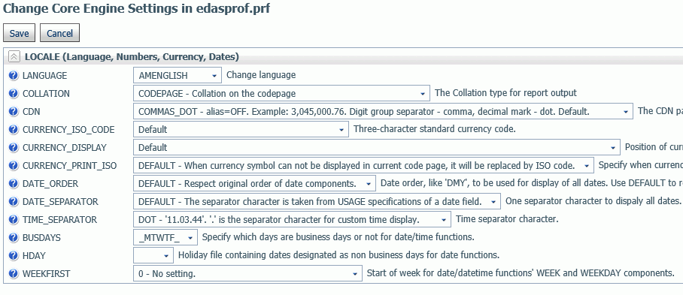Screen dimensions: 683x295
Task: Click the help icon for HDAY
Action: point(13,255)
